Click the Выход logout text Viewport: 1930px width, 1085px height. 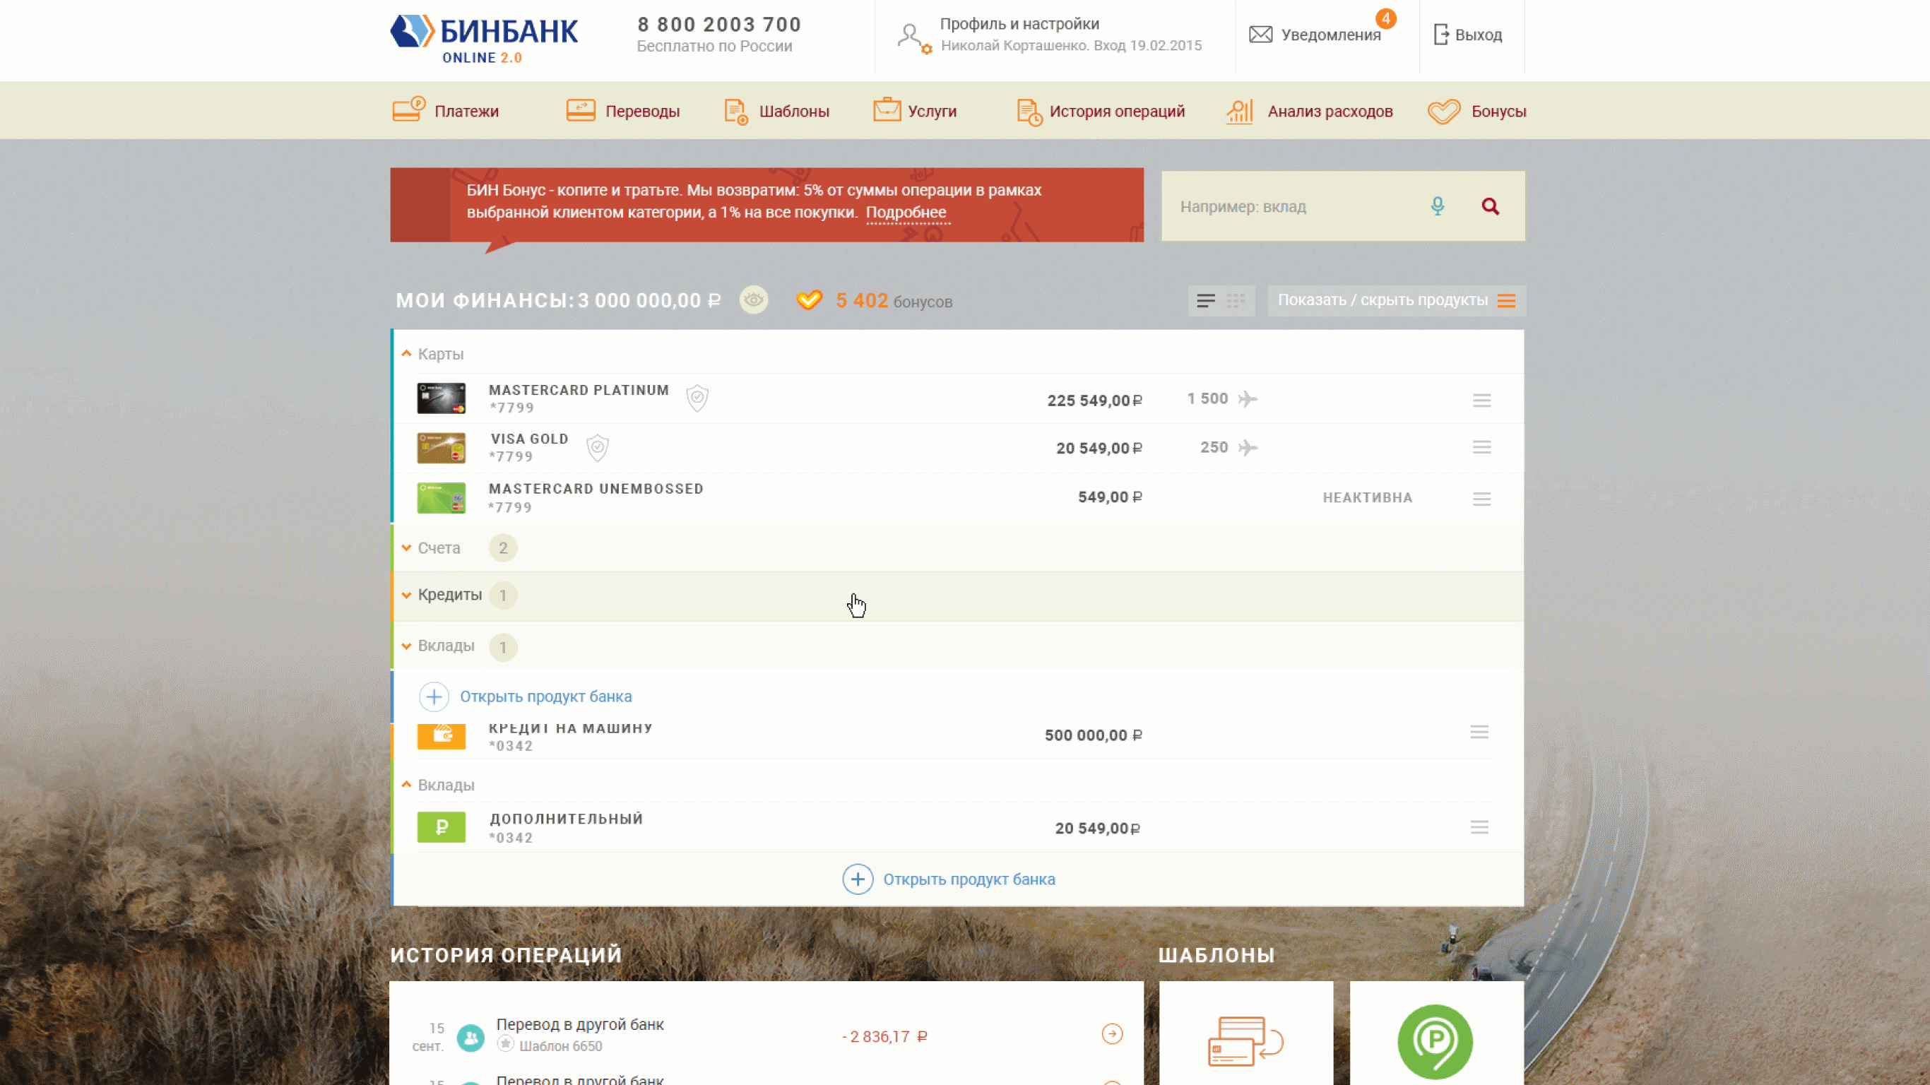pyautogui.click(x=1478, y=35)
